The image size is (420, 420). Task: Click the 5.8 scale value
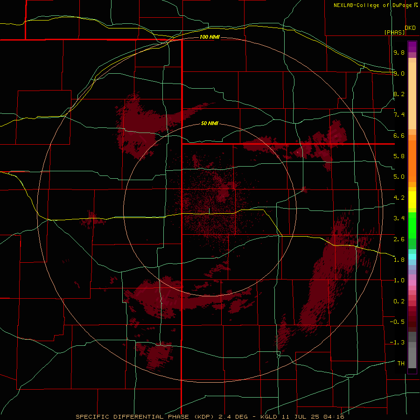point(399,156)
